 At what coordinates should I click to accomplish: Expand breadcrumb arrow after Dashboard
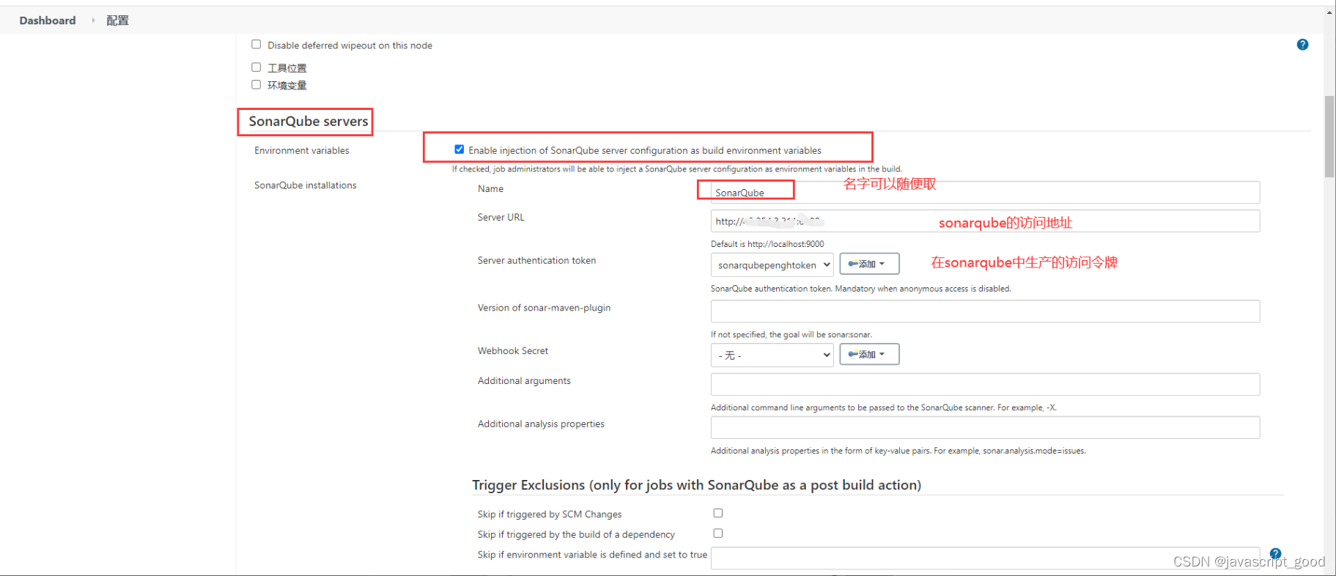point(93,21)
